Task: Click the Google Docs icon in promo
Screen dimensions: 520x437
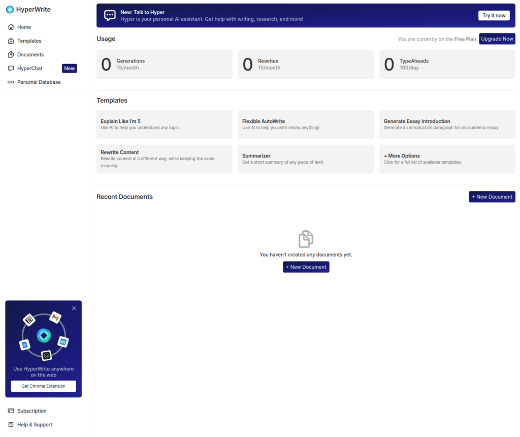Action: click(x=25, y=345)
